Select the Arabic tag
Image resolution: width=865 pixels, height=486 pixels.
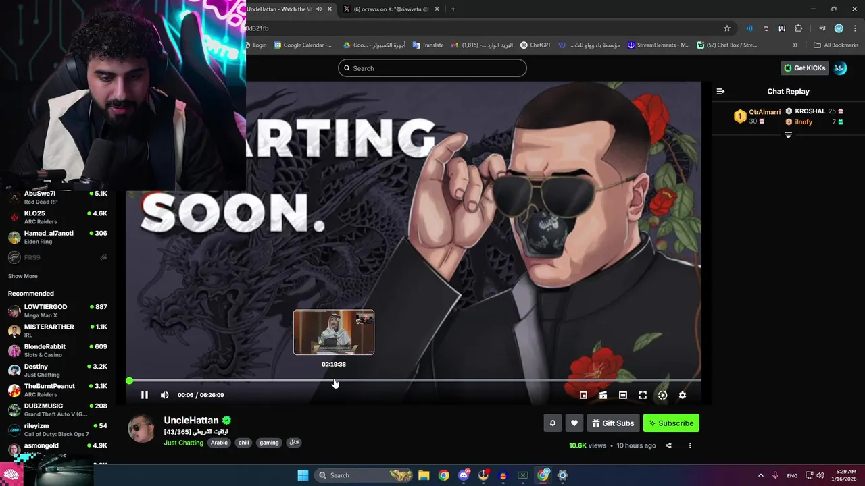tap(219, 443)
